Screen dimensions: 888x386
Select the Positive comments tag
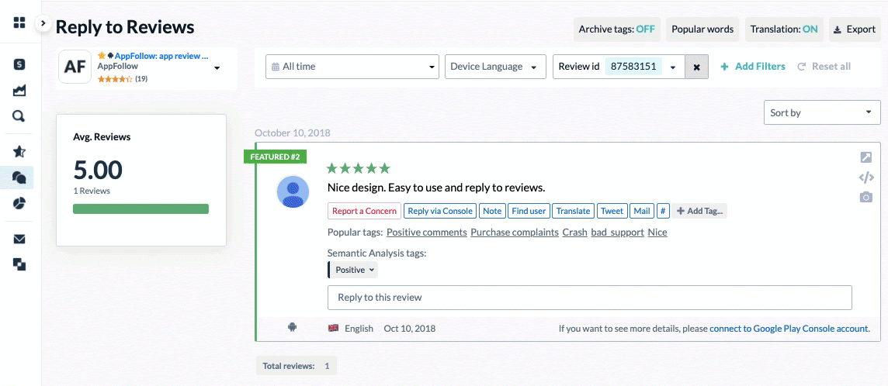pyautogui.click(x=426, y=233)
